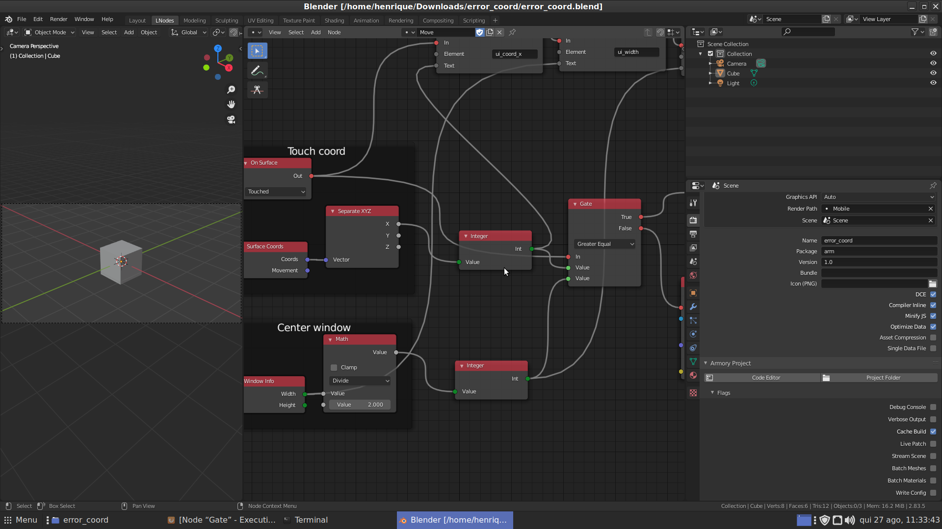Open the Modifier properties tab (wrench icon)

click(693, 307)
